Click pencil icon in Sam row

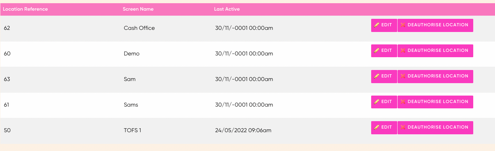(377, 76)
